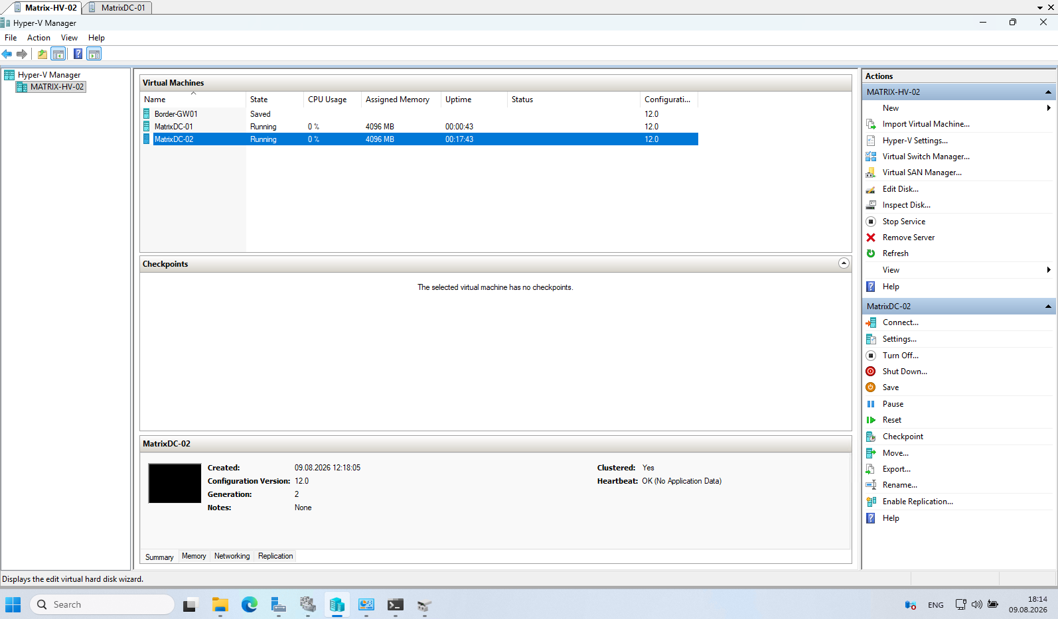
Task: Click the Move icon
Action: click(871, 453)
